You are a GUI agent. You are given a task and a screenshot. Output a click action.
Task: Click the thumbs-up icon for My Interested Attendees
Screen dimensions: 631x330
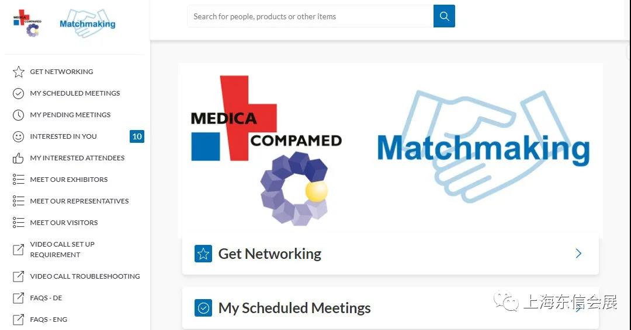(x=19, y=158)
